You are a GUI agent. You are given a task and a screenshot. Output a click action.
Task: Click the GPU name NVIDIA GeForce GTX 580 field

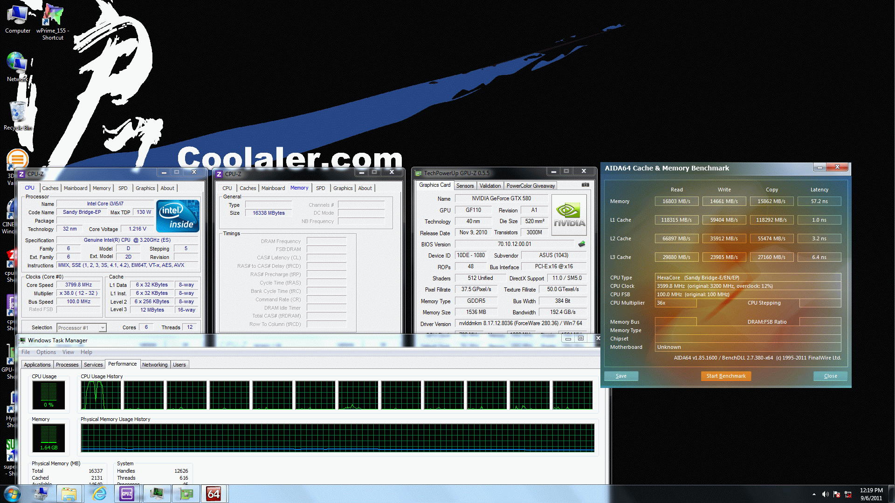click(501, 198)
